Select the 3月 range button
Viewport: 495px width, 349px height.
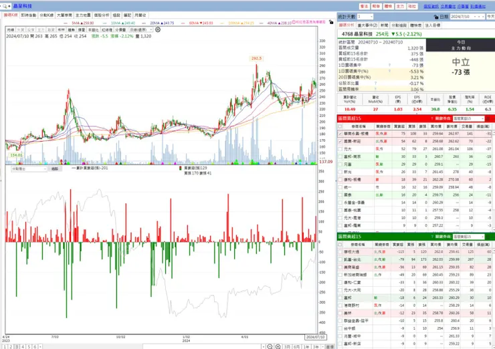coord(287,346)
